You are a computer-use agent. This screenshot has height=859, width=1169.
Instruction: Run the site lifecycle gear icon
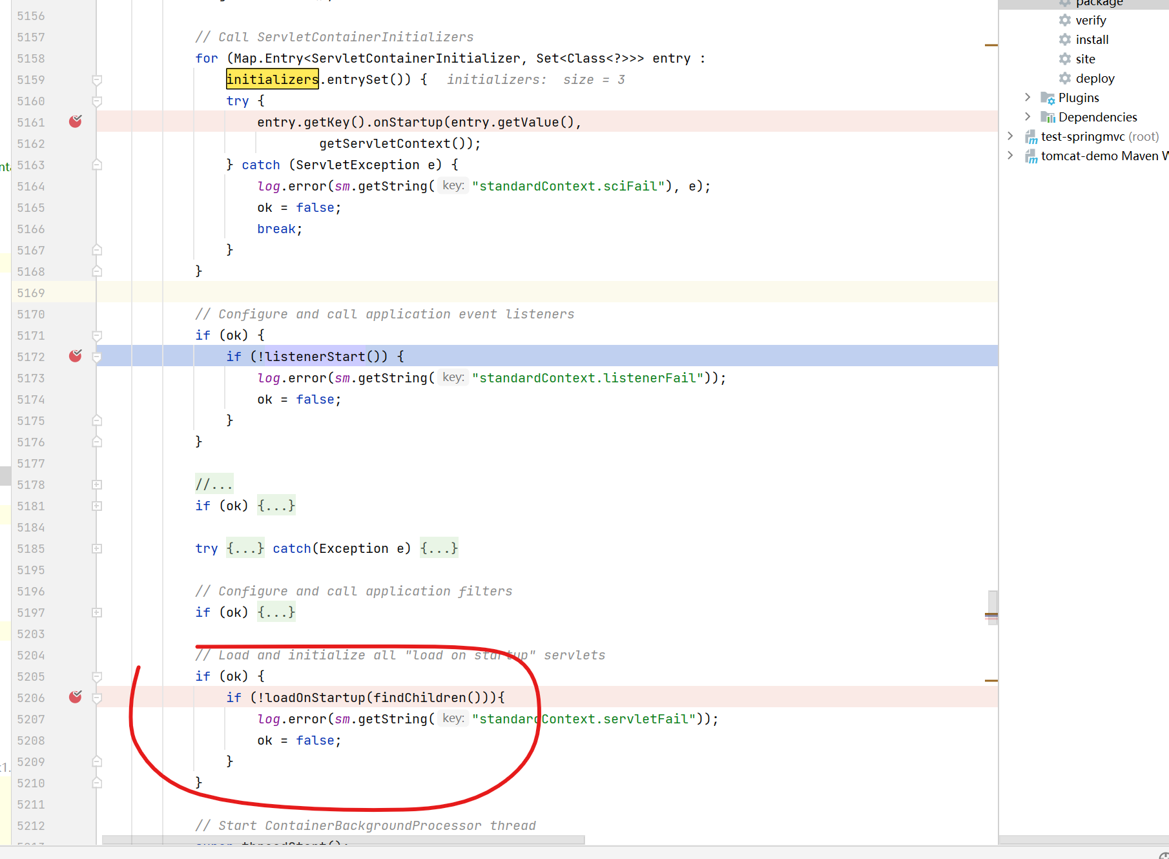pyautogui.click(x=1065, y=59)
